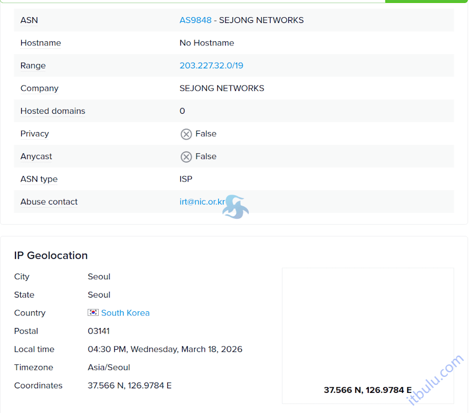Click the green button at top right
The width and height of the screenshot is (471, 413).
[x=426, y=2]
